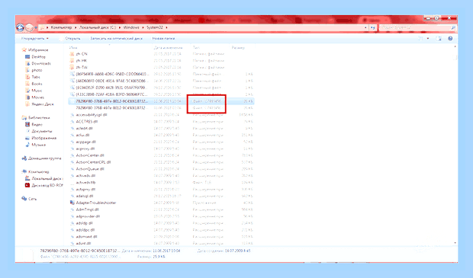Open the recent locations dropdown arrow
This screenshot has width=473, height=278.
(36, 28)
